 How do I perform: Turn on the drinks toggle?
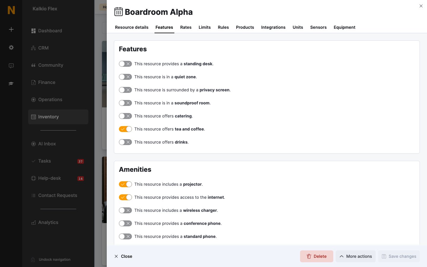(125, 142)
